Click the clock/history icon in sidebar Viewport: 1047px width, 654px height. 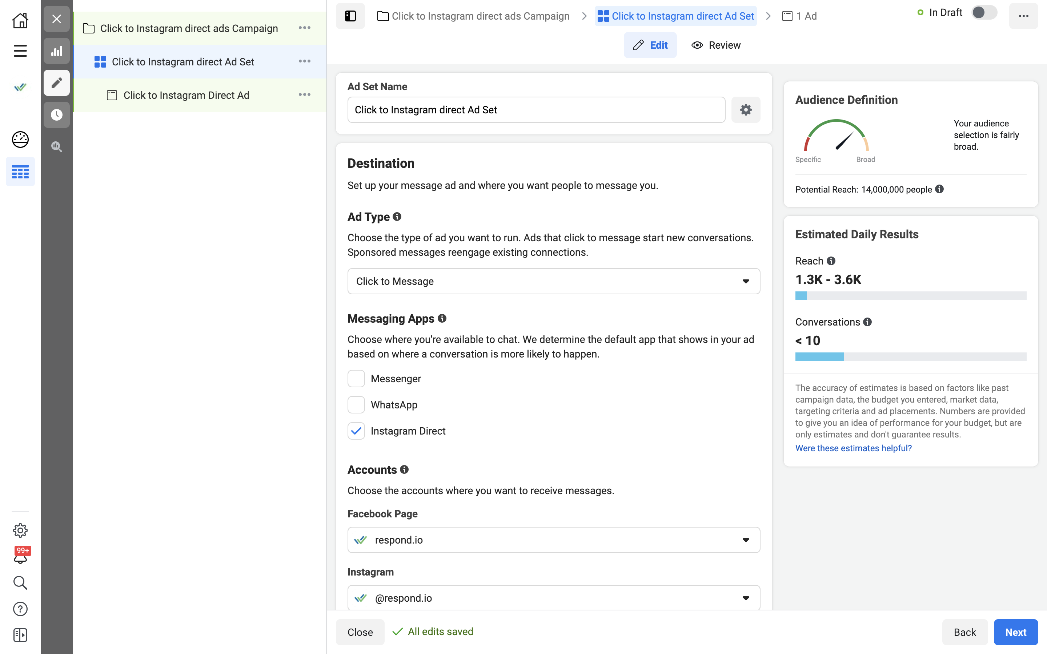click(57, 114)
